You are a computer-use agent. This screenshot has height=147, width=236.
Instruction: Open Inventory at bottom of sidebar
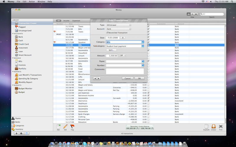coord(17,129)
